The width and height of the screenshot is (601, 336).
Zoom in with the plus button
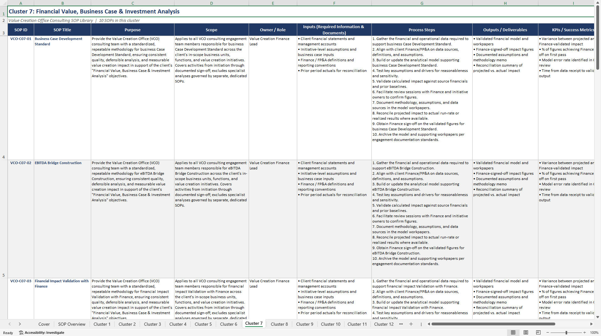tap(584, 333)
